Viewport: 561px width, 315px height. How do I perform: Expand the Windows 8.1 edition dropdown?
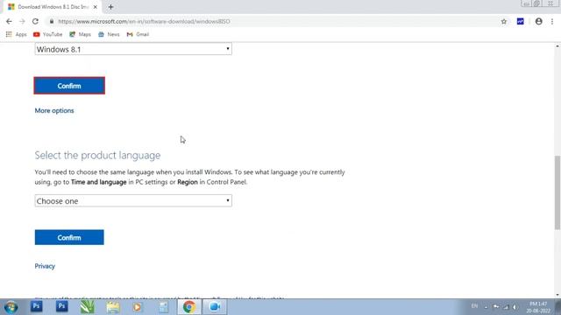pos(133,49)
